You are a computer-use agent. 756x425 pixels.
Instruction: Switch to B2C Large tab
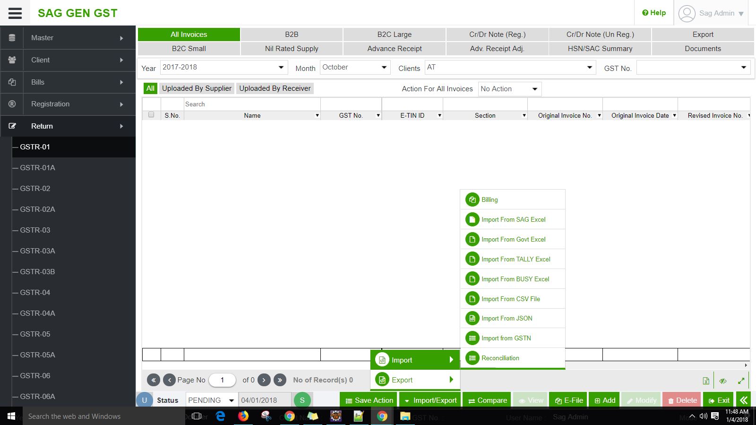395,35
